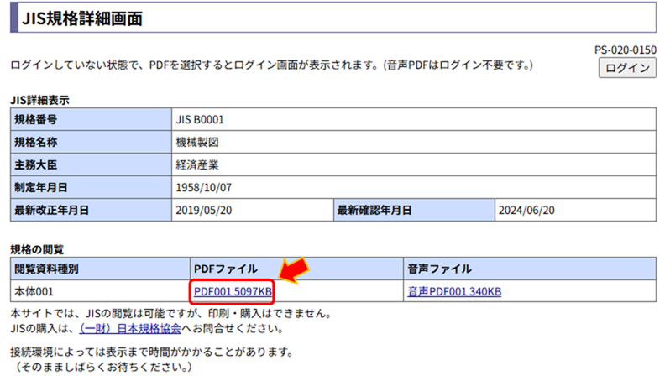Click the ログイン button

[626, 69]
